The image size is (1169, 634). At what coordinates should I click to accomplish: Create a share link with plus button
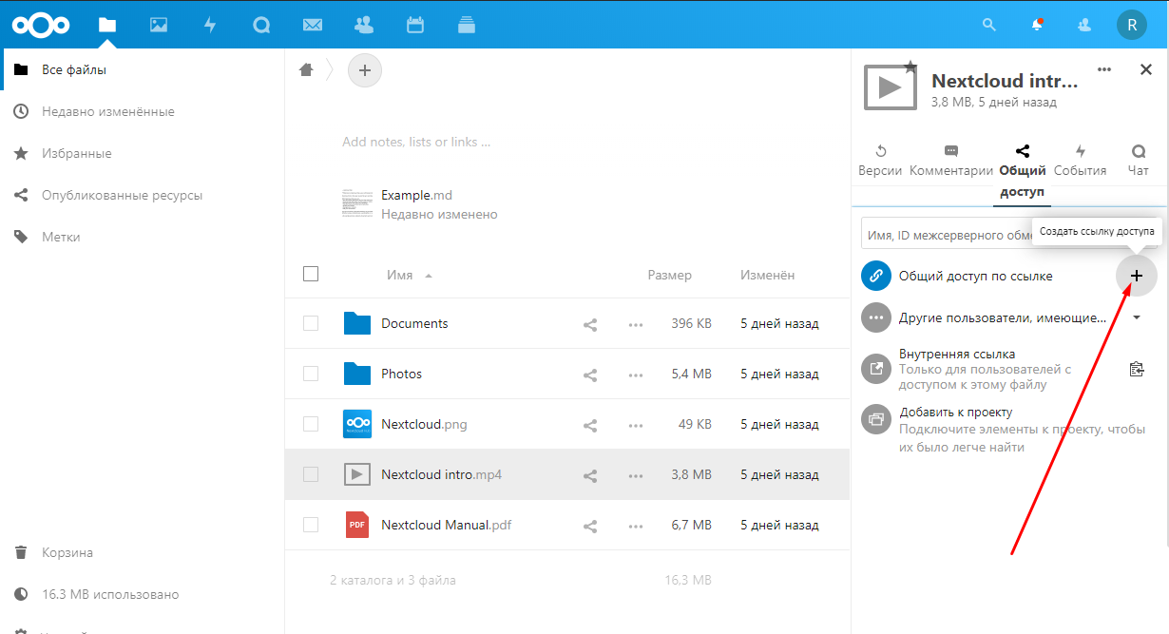1137,276
